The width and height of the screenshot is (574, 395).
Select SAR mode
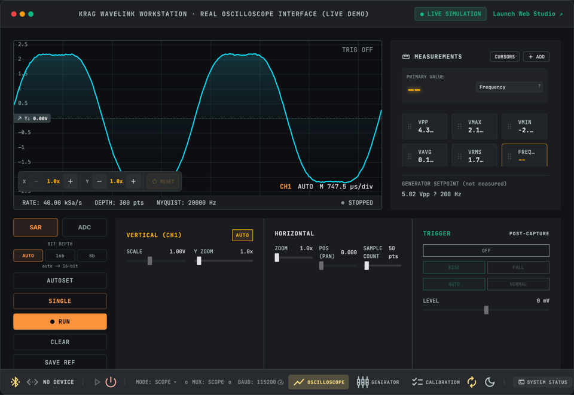[x=35, y=227]
